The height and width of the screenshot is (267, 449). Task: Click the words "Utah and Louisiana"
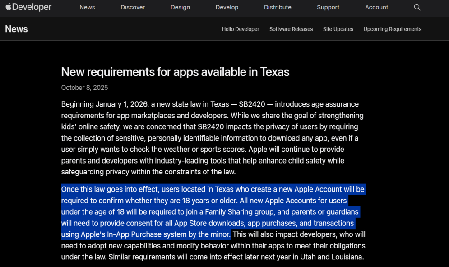331,257
